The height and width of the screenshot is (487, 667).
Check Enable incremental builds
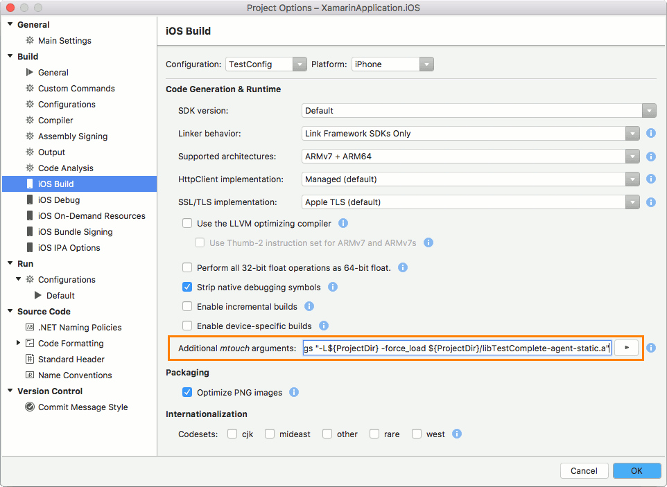pyautogui.click(x=187, y=306)
